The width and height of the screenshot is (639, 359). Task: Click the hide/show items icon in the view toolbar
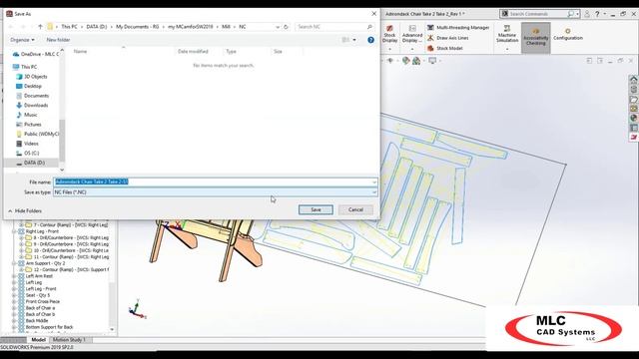[x=390, y=61]
